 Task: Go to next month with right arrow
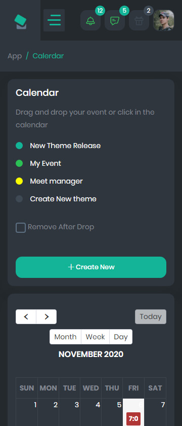(47, 317)
